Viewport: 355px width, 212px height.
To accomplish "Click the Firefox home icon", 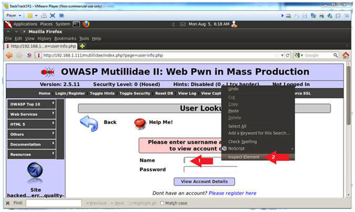I will click(x=346, y=55).
